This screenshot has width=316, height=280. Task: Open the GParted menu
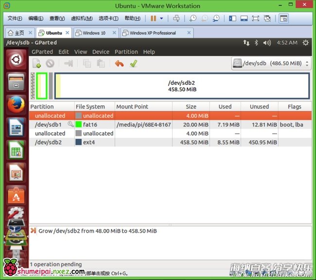pyautogui.click(x=42, y=52)
